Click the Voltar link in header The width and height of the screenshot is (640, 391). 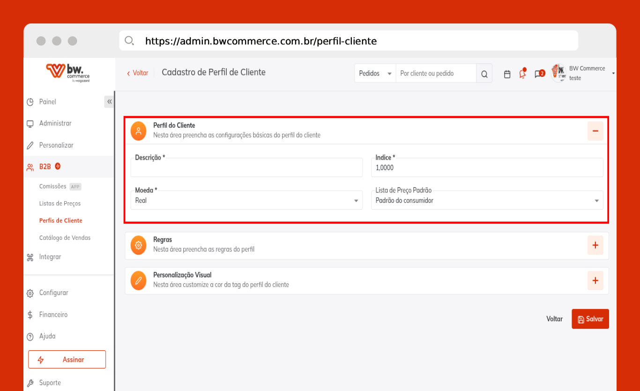pos(137,73)
